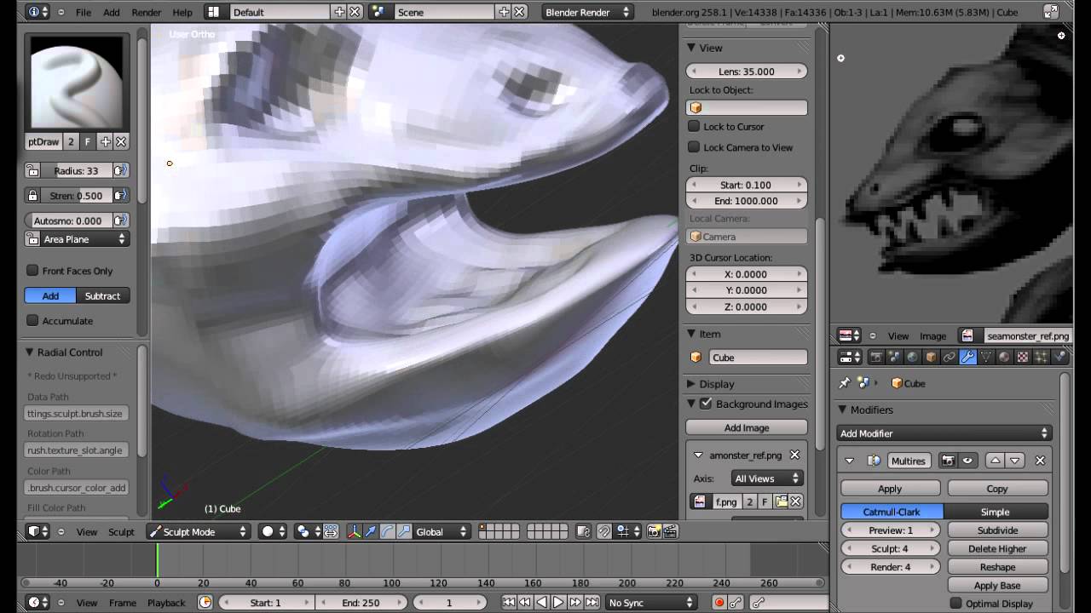This screenshot has height=613, width=1091.
Task: Collapse the Radial Control panel
Action: pos(29,352)
